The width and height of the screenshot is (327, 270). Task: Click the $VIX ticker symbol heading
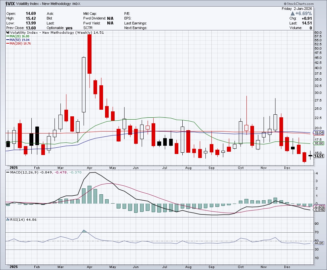click(x=9, y=4)
